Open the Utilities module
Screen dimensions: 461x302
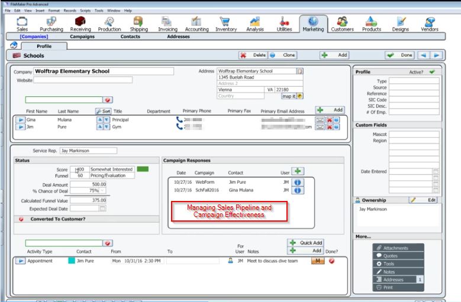(284, 24)
